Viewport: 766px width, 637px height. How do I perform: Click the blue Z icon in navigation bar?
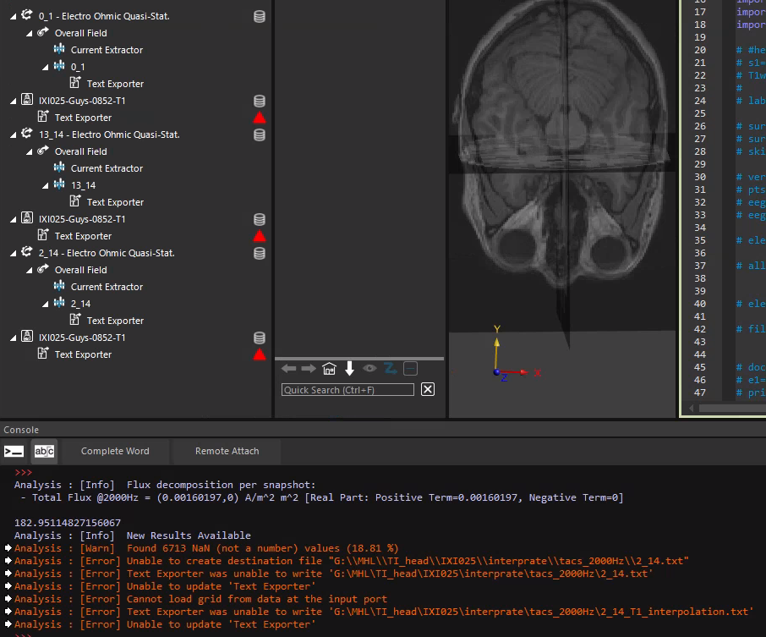point(390,368)
